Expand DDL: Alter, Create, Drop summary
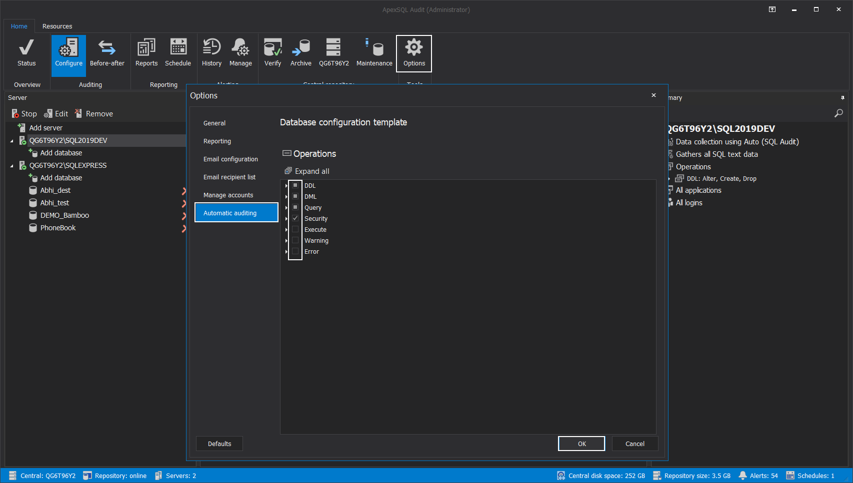 tap(669, 179)
